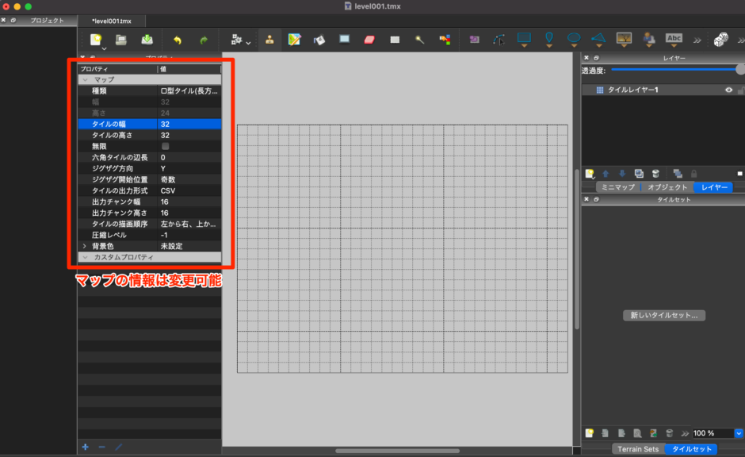
Task: Delete the layer with trash icon
Action: [x=655, y=174]
